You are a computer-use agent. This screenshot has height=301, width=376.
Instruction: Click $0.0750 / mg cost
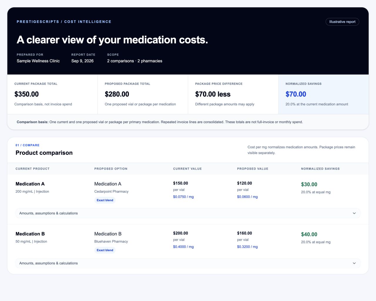[x=183, y=197]
